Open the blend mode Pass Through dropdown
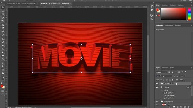The width and height of the screenshot is (193, 108). 164,76
